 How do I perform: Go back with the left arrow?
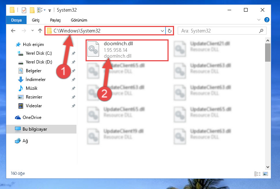pos(13,31)
